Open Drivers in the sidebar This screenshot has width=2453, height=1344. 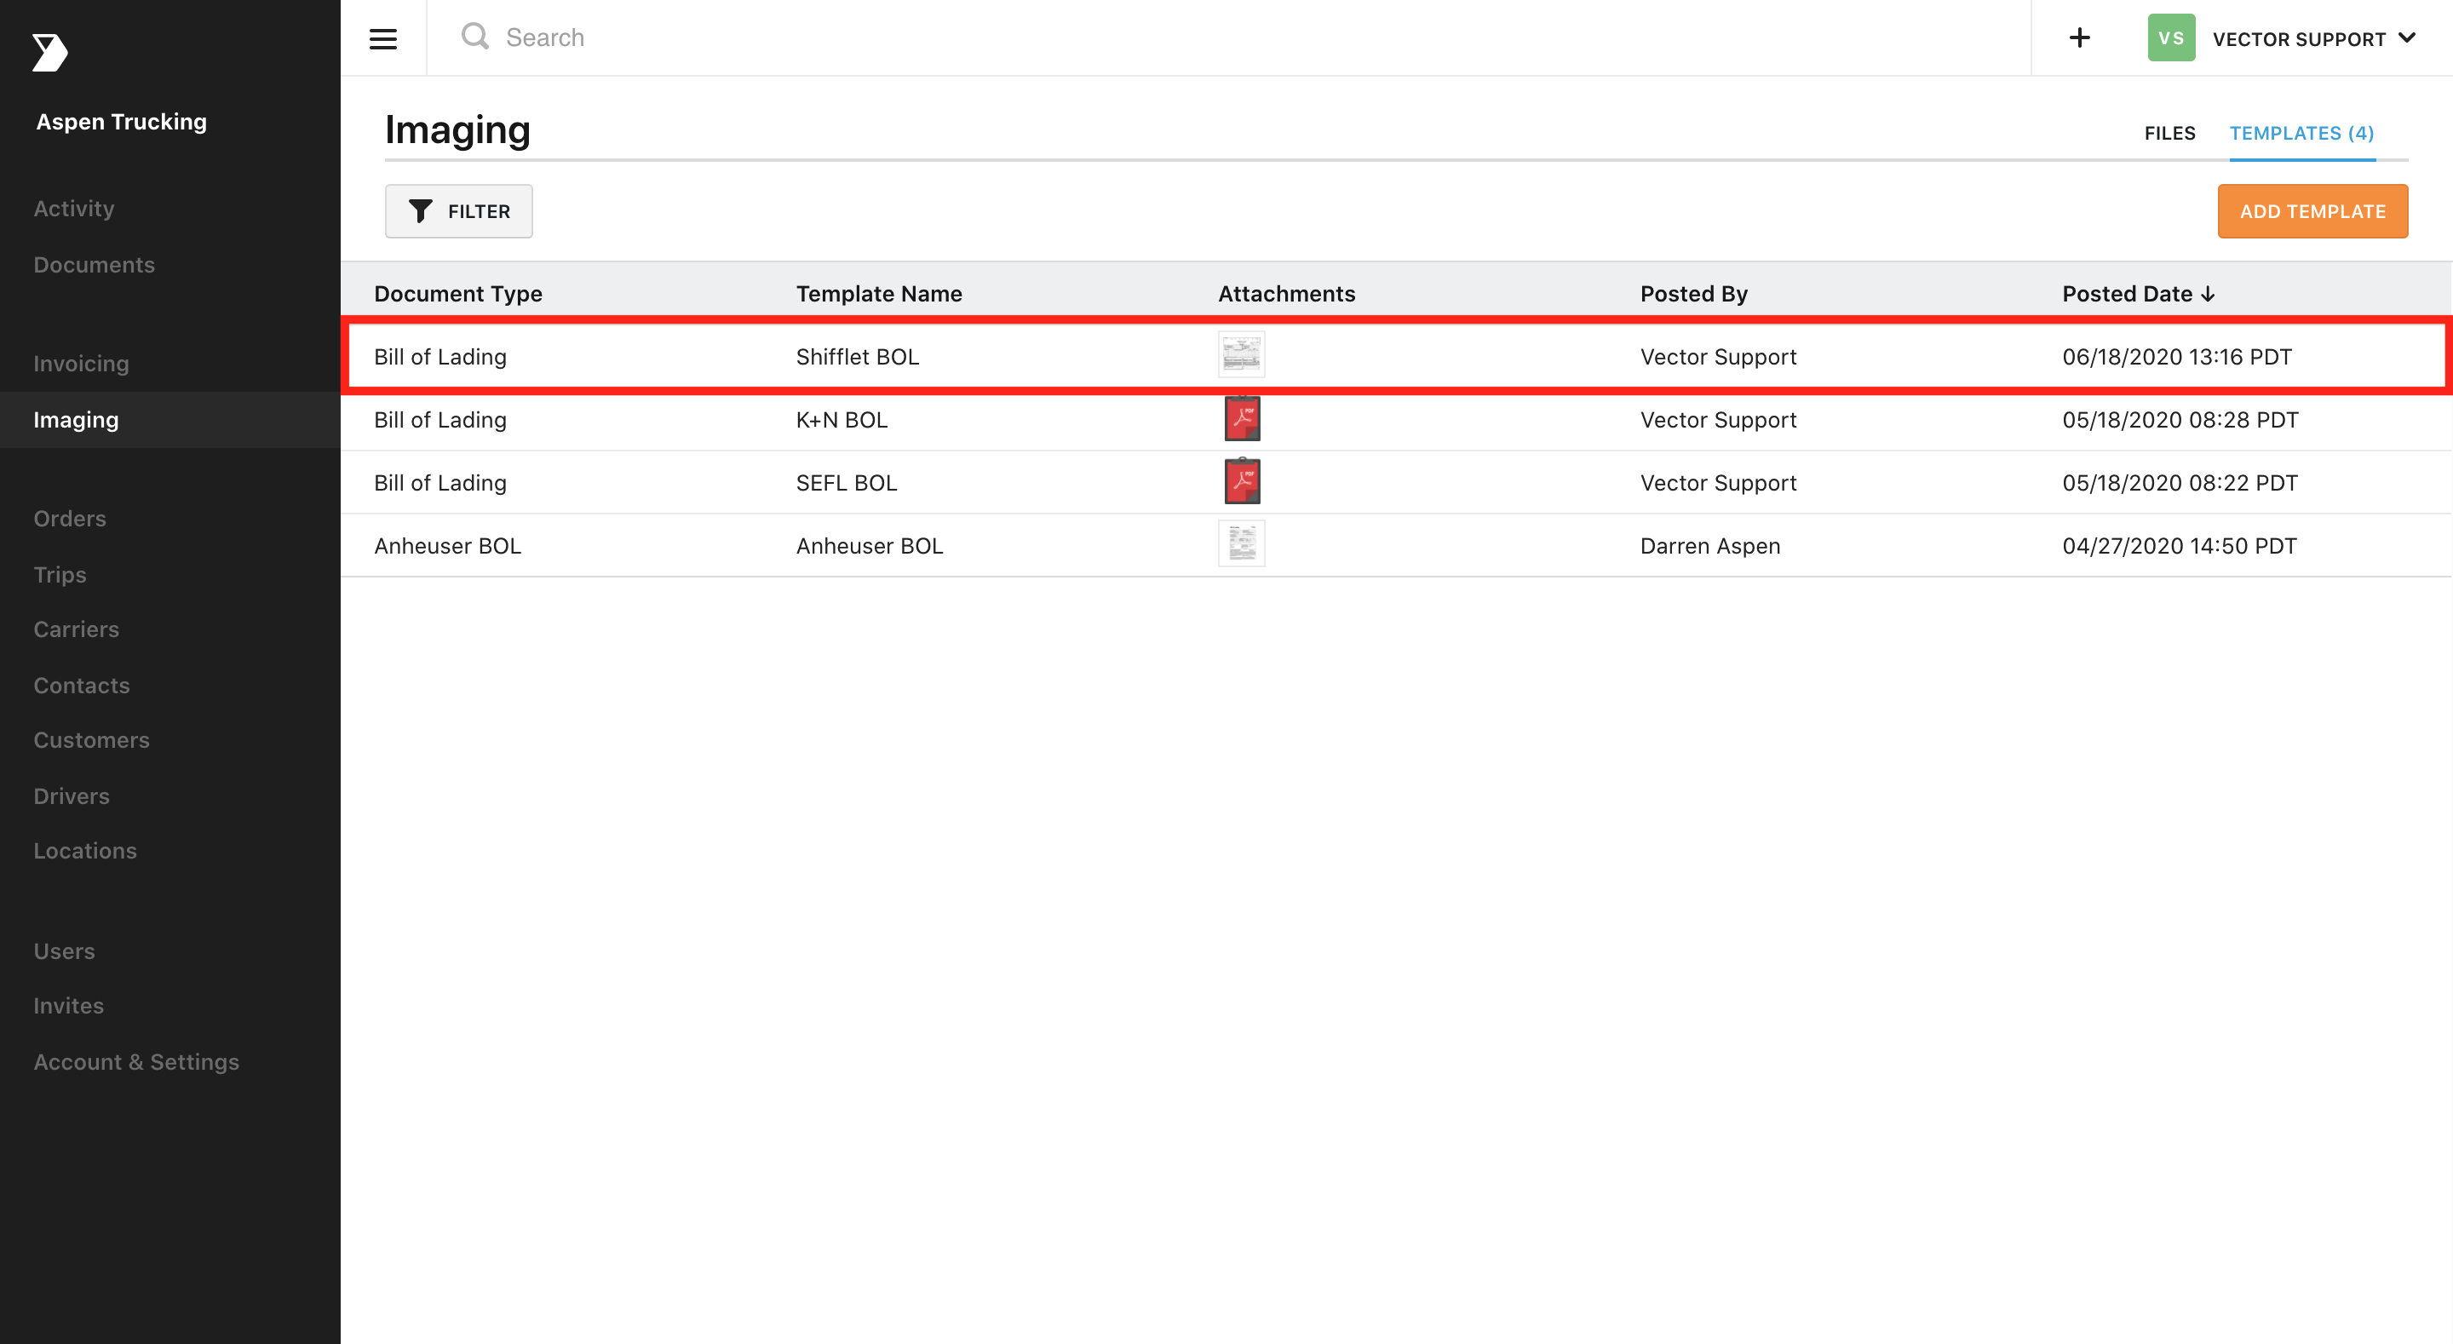(72, 796)
